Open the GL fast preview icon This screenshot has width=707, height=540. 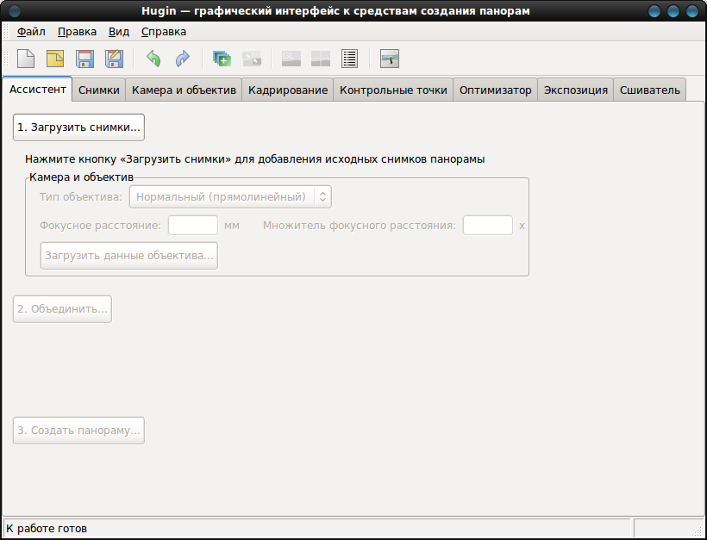click(291, 59)
